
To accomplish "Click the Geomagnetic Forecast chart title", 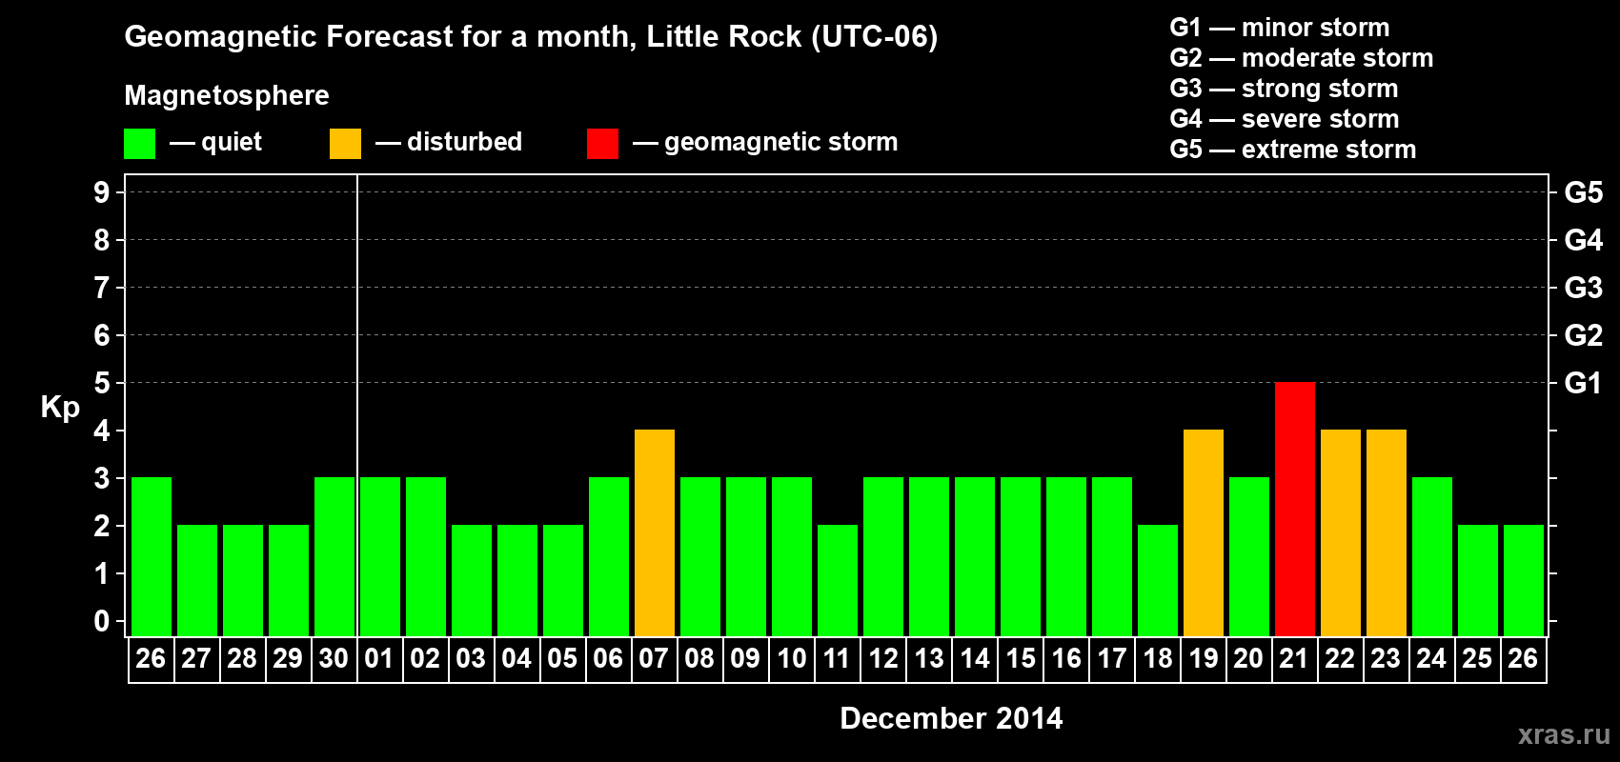I will click(x=531, y=37).
